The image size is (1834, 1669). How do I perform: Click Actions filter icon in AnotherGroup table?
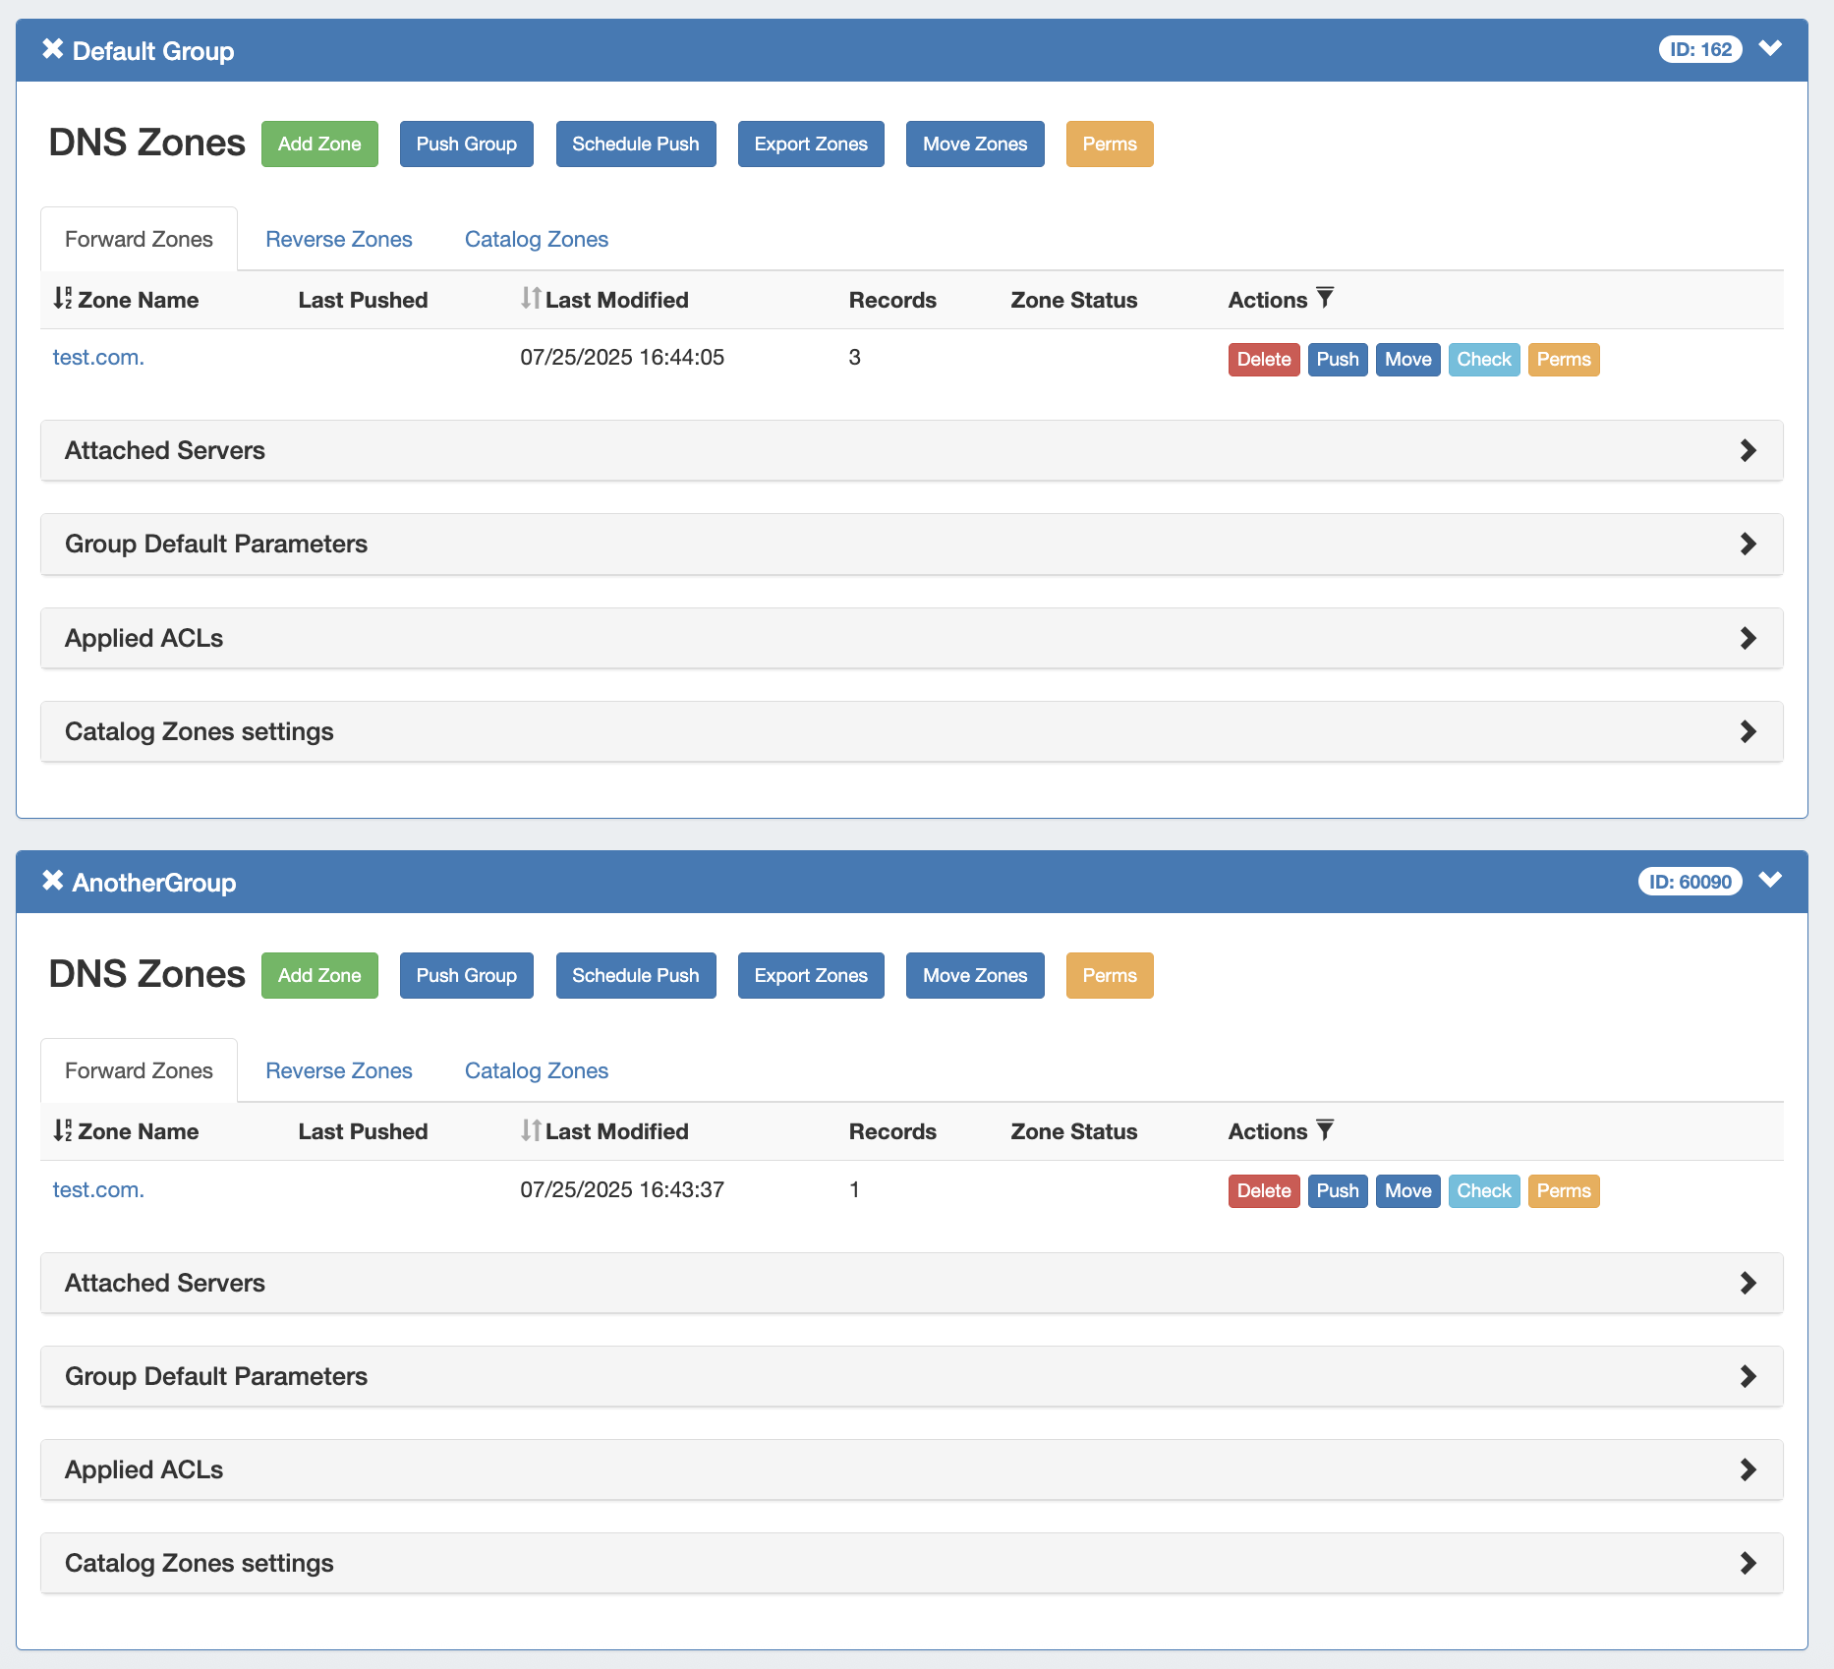click(x=1325, y=1130)
